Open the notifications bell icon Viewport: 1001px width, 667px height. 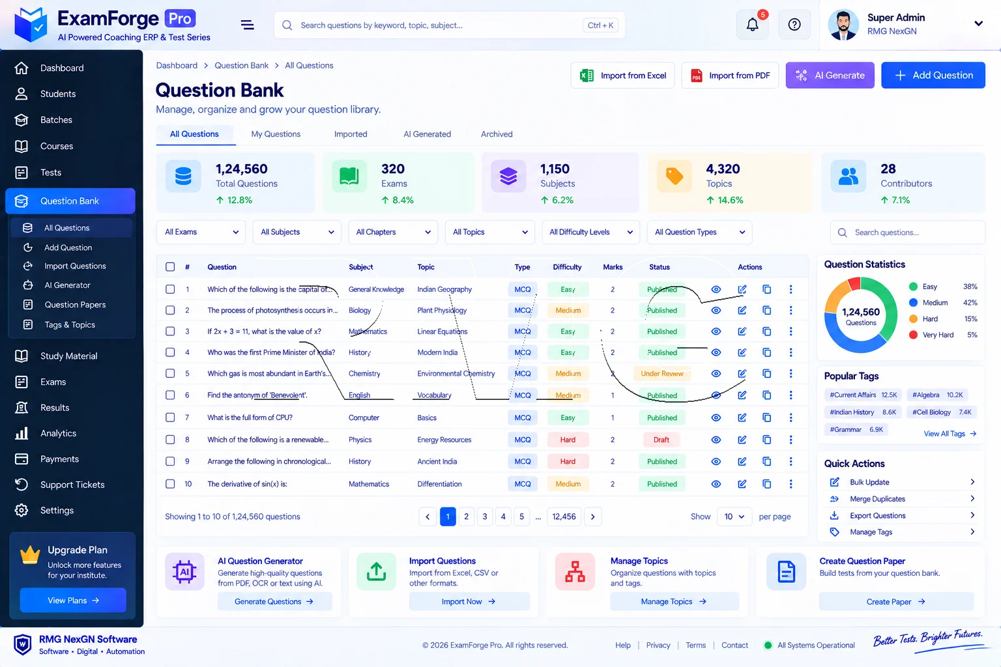[x=752, y=25]
